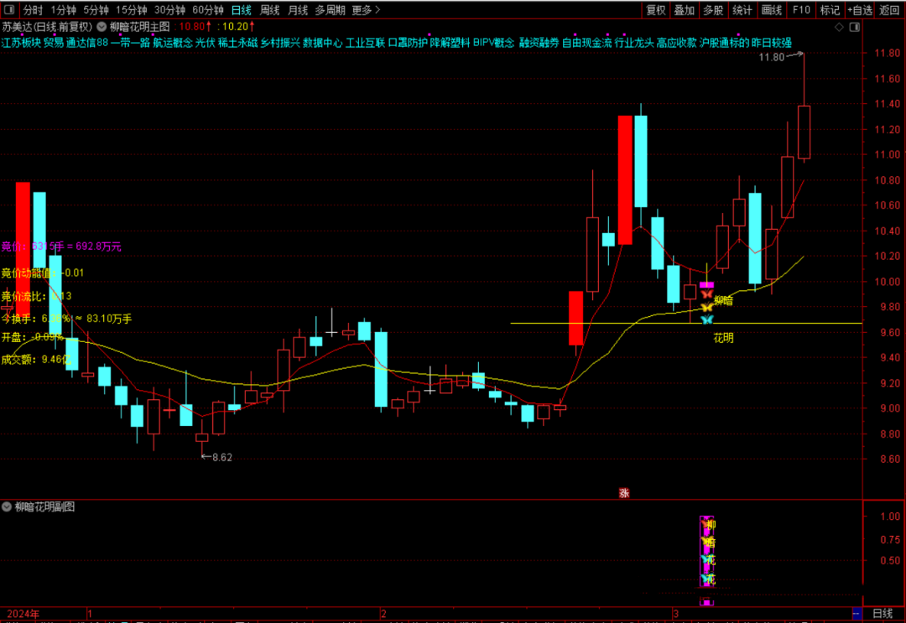
Task: Click the 复权 button
Action: (656, 10)
